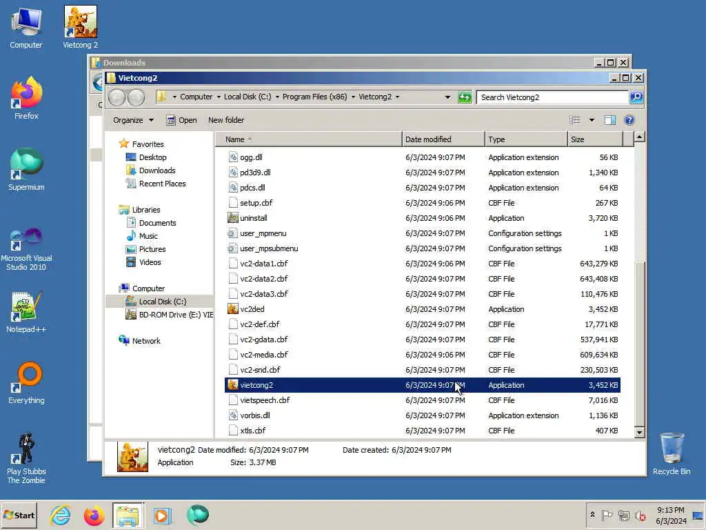706x530 pixels.
Task: Select Supermium desktop shortcut
Action: coord(26,170)
